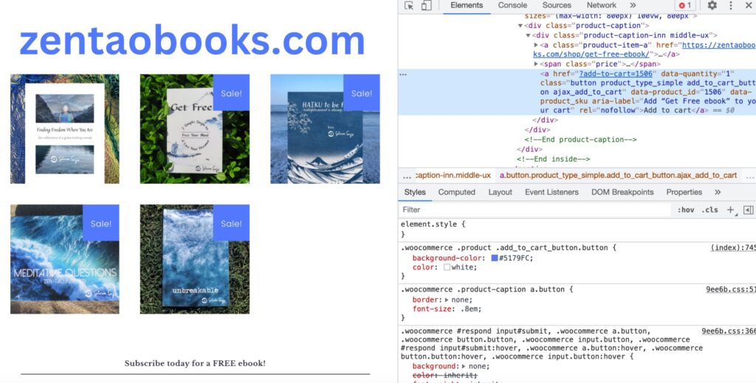Click the breadcrumb left overflow ellipsis

[x=407, y=176]
